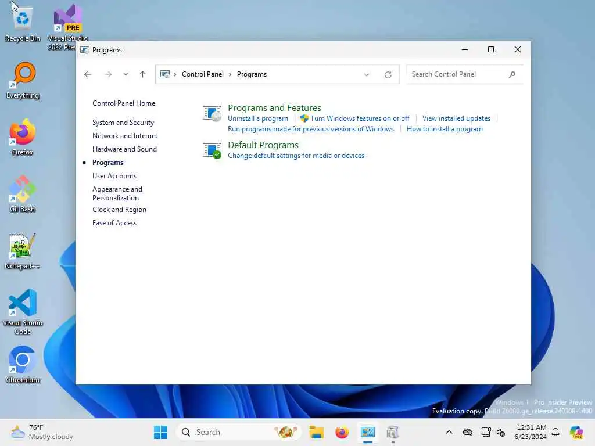Image resolution: width=595 pixels, height=446 pixels.
Task: Open File Explorer from taskbar
Action: (x=317, y=432)
